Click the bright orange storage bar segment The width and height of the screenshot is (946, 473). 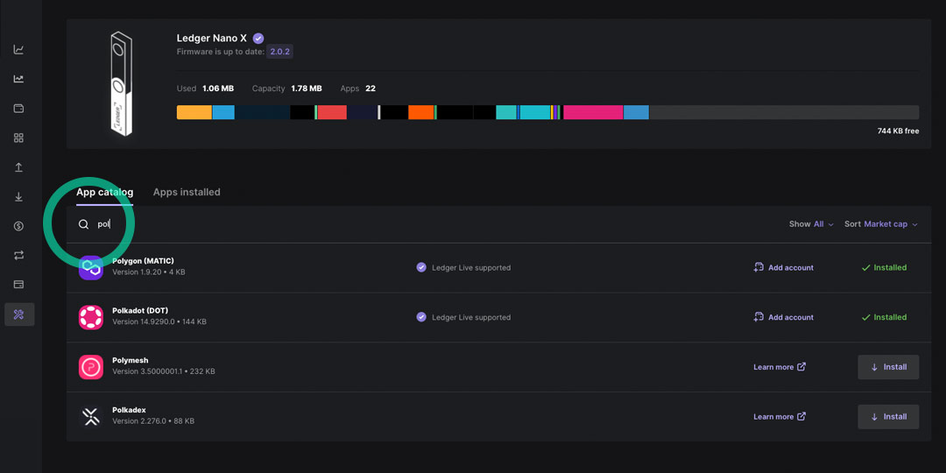(x=421, y=112)
